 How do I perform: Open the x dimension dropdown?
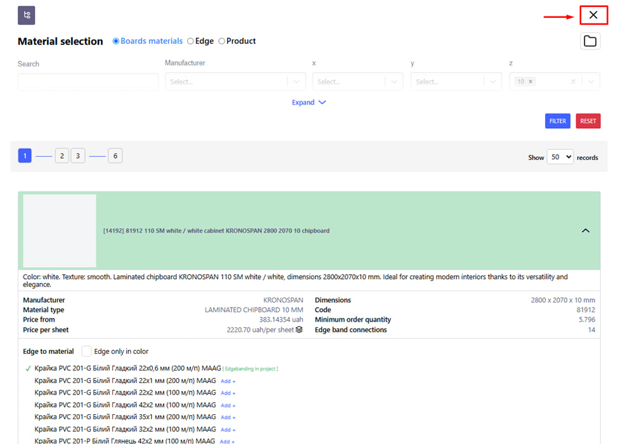point(357,82)
